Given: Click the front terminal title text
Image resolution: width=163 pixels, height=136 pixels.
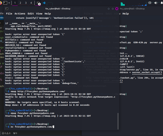Looking at the screenshot, I should [x=58, y=9].
